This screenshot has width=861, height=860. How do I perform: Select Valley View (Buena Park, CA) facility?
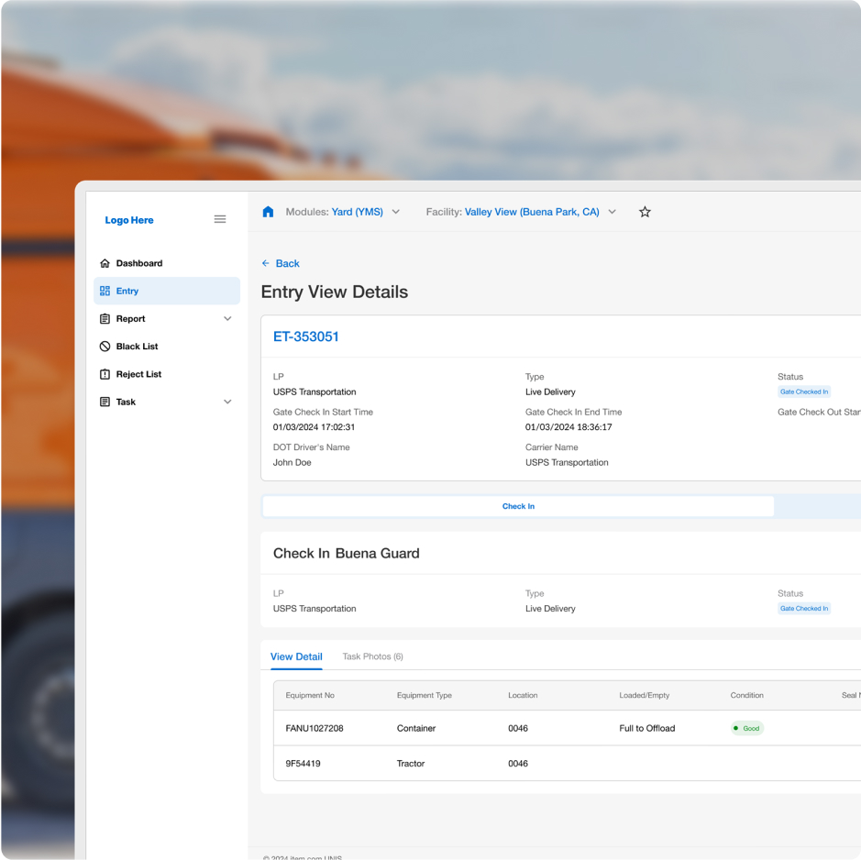(532, 212)
